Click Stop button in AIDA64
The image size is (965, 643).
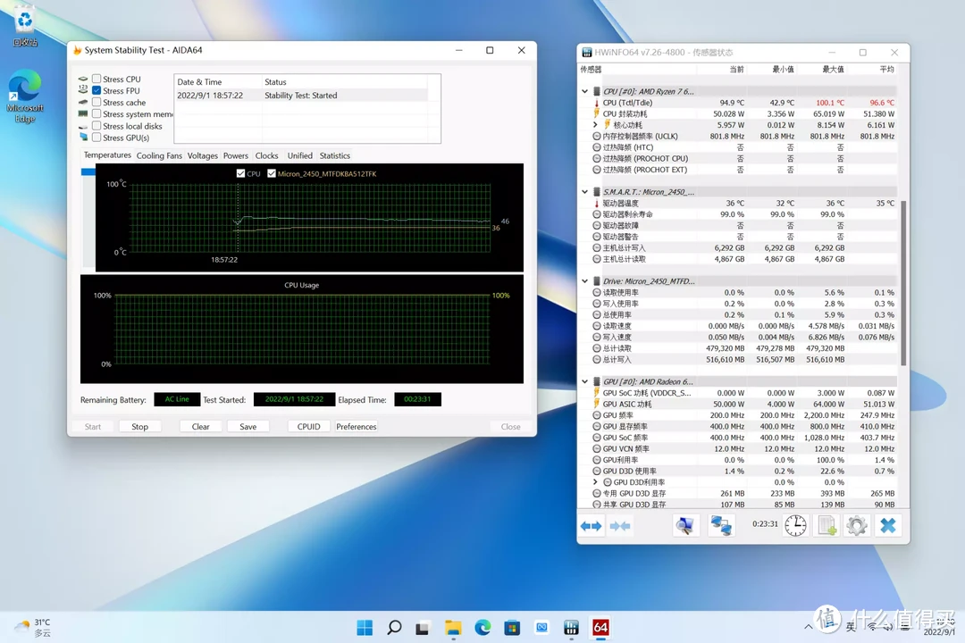[x=139, y=426]
